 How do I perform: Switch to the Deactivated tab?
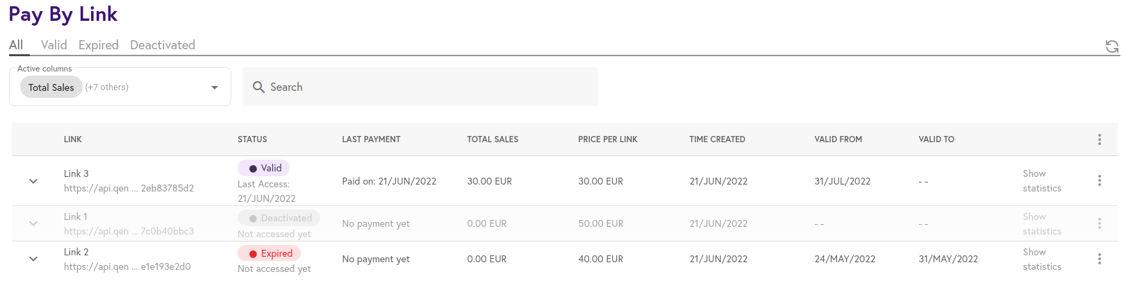click(x=163, y=45)
